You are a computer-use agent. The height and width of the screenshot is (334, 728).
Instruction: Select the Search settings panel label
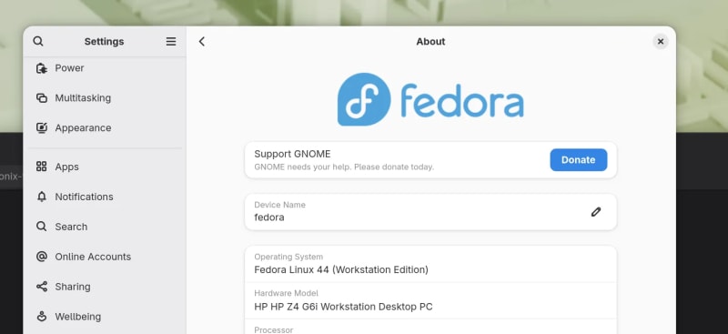point(71,227)
